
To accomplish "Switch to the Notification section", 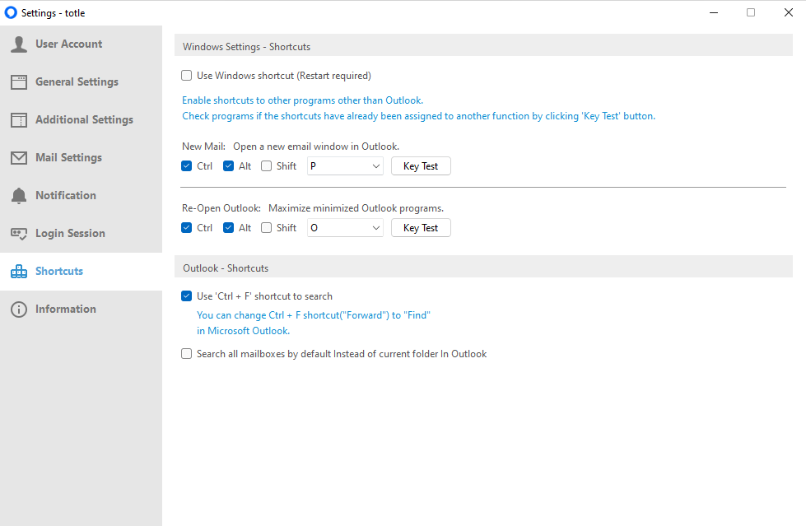I will pyautogui.click(x=82, y=195).
